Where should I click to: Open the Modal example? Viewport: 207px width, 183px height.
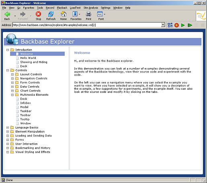point(24,107)
